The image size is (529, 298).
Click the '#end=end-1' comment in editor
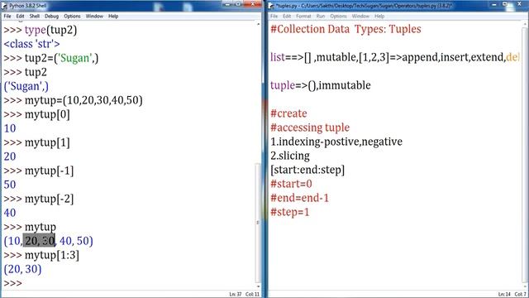(x=299, y=198)
